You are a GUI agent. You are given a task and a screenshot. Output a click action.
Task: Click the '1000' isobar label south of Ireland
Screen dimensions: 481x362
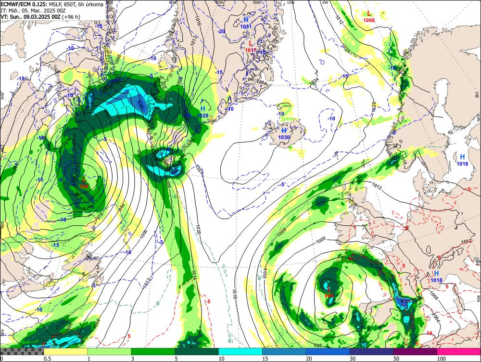pos(321,240)
